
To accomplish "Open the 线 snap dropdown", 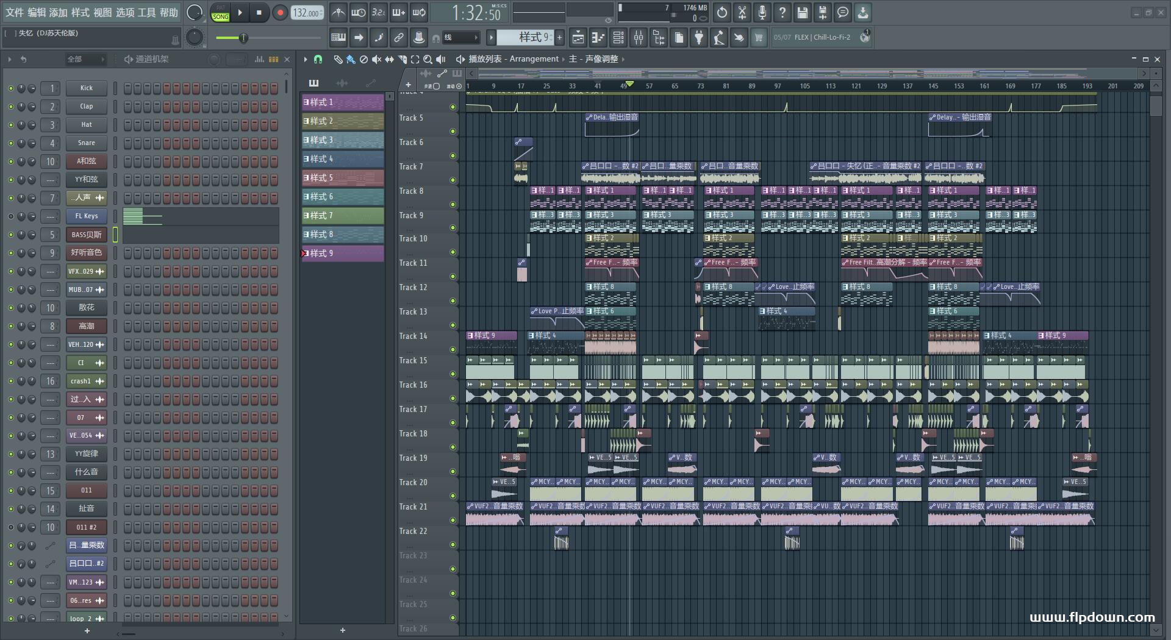I will [x=460, y=38].
